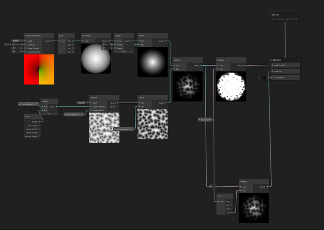Click the Vertex context header
This screenshot has width=324, height=230.
tap(275, 15)
